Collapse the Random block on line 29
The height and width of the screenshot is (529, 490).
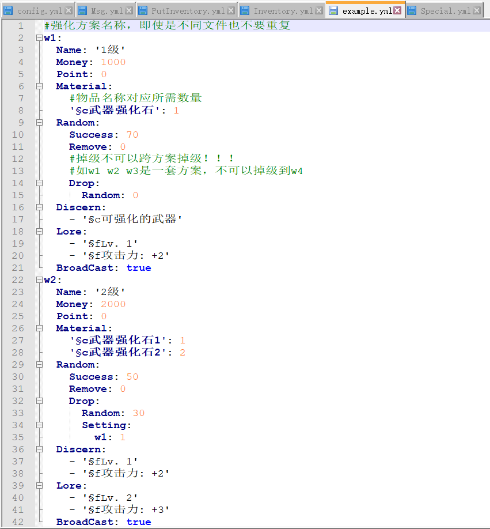point(39,365)
